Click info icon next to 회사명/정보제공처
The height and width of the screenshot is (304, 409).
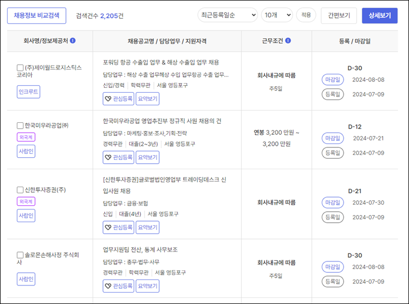click(73, 40)
